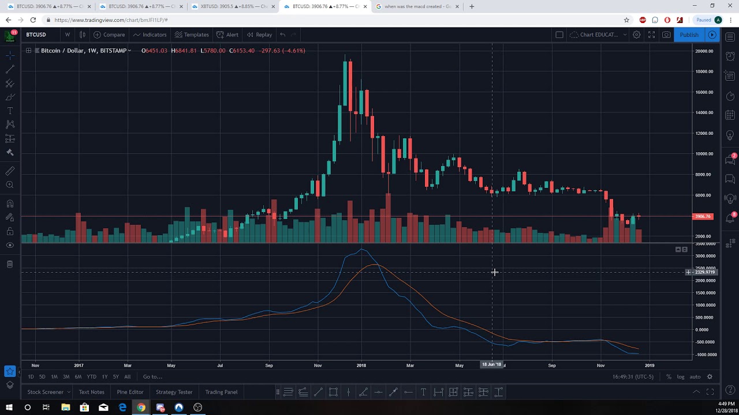Open chart settings gear in top toolbar
Screen dimensions: 739x415
click(636, 35)
